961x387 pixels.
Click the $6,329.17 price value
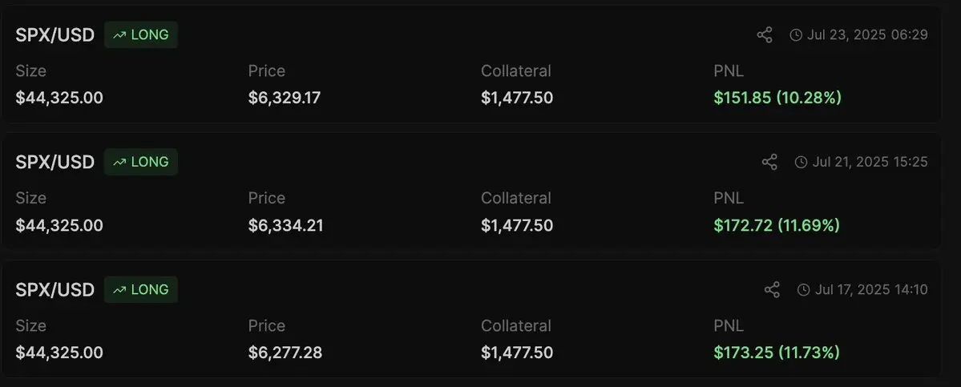tap(285, 98)
